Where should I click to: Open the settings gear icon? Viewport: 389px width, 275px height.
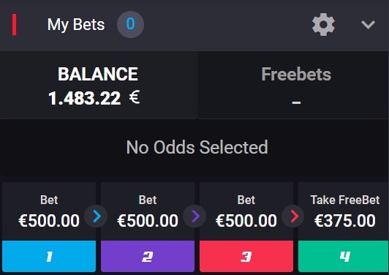pyautogui.click(x=323, y=25)
